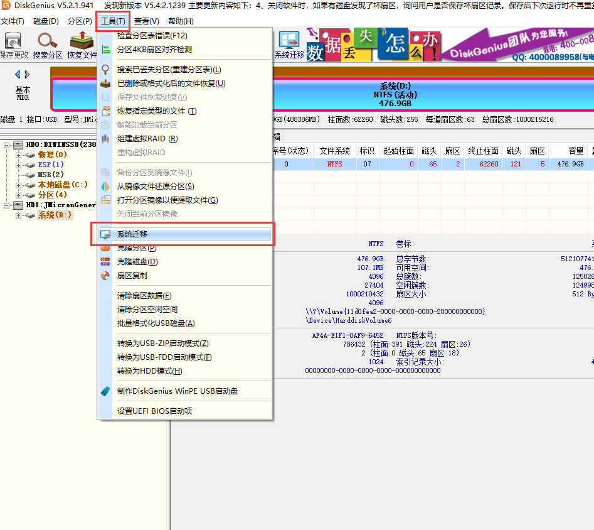
Task: Expand the 恢复(0) partition node
Action: tap(18, 154)
